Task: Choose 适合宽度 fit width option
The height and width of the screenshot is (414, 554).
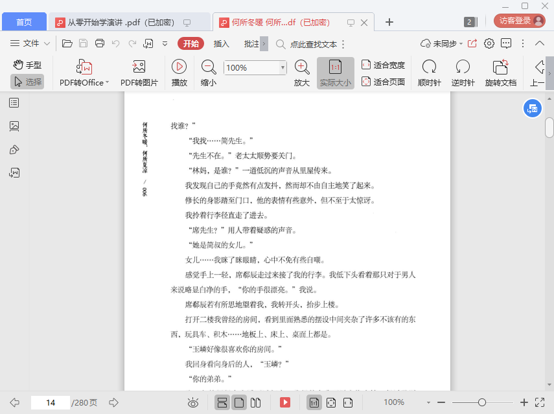Action: 384,65
